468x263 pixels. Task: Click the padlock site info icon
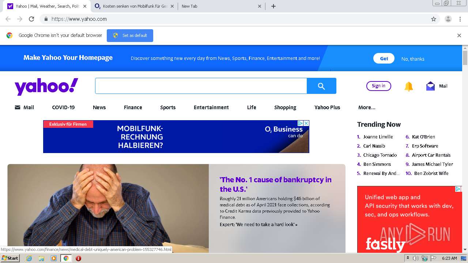46,19
